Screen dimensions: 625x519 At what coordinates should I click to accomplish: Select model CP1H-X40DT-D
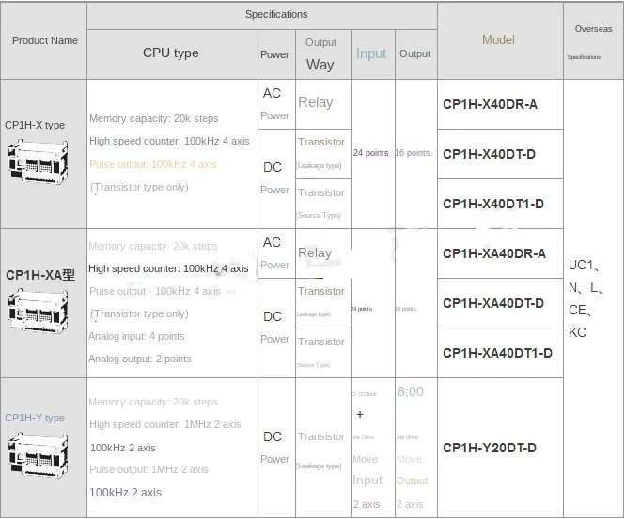pyautogui.click(x=489, y=154)
